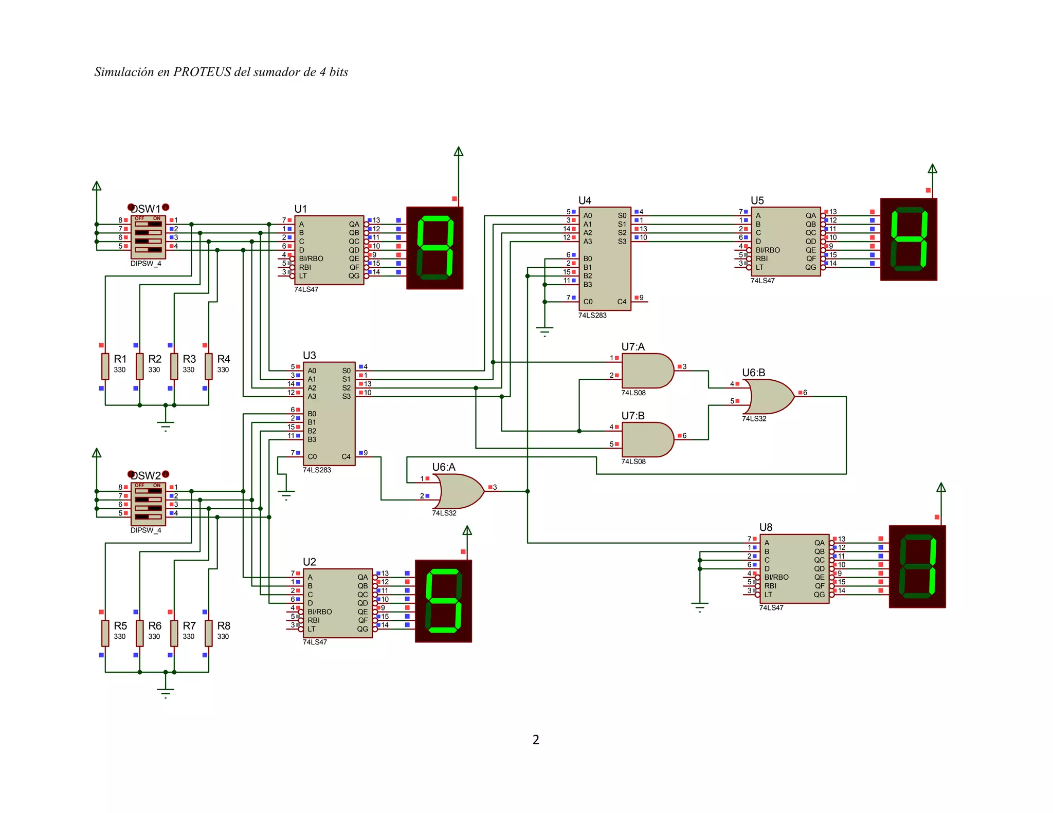Select the U4 74LS283 adder chip
This screenshot has height=813, width=1053.
tap(605, 258)
